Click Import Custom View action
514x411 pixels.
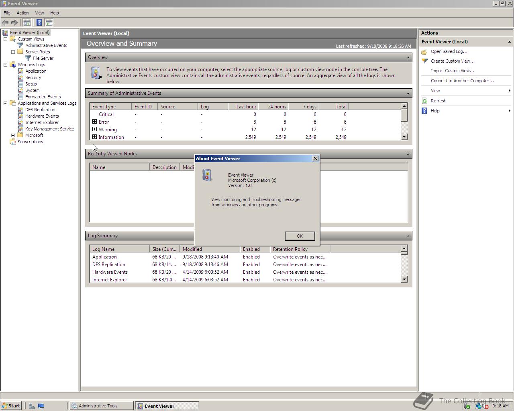[x=452, y=71]
